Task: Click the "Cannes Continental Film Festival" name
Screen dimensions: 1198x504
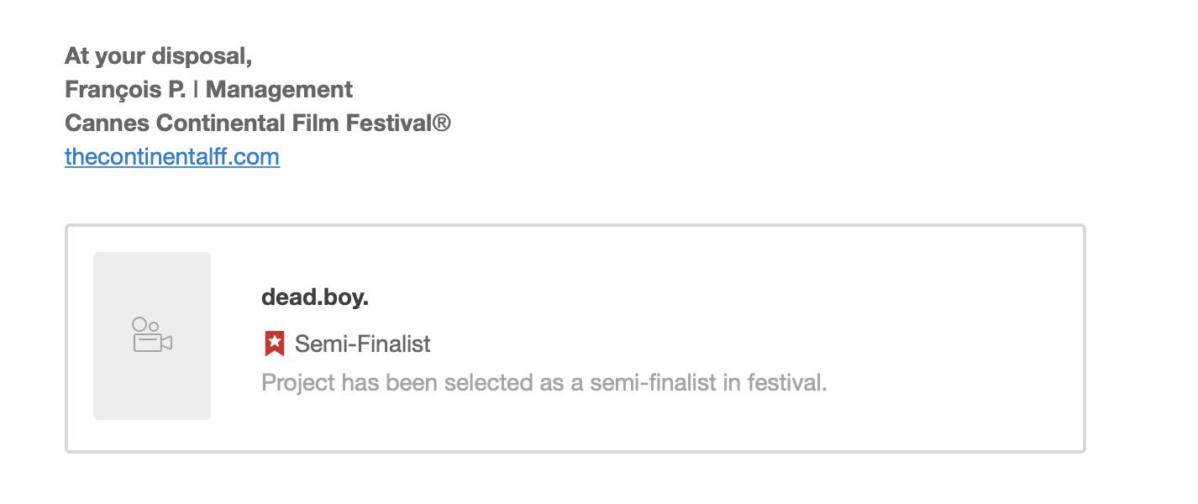Action: tap(248, 123)
